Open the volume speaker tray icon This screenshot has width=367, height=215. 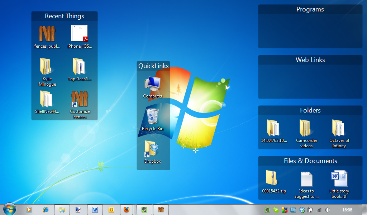point(328,210)
